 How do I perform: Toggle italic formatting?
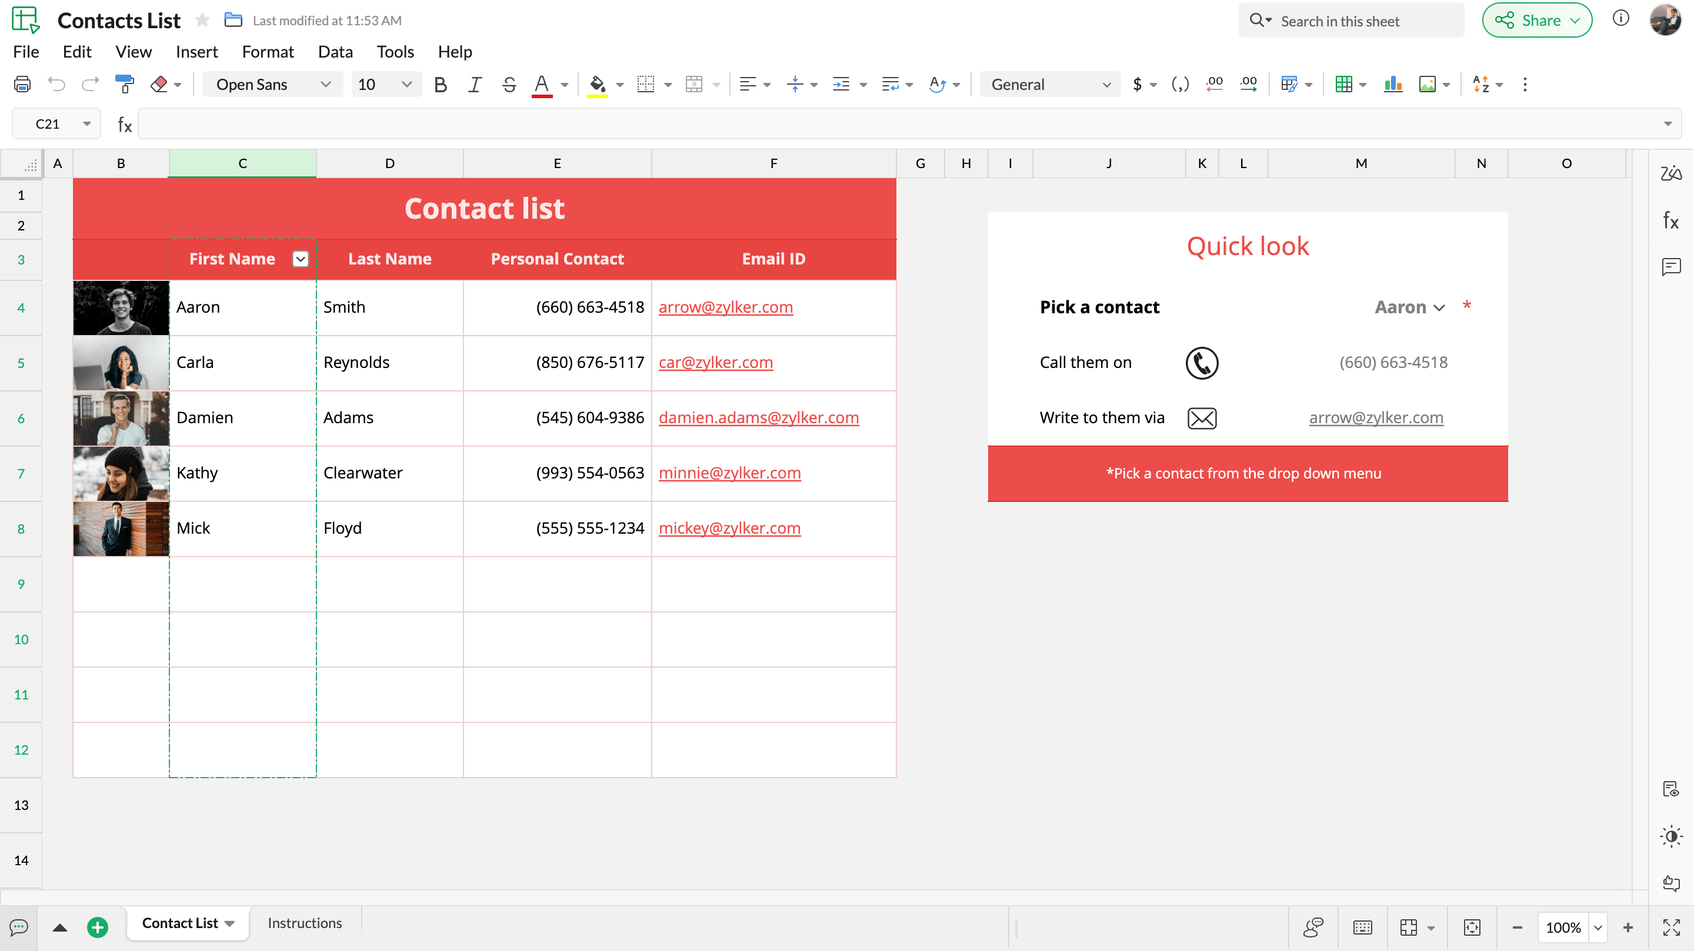point(474,84)
